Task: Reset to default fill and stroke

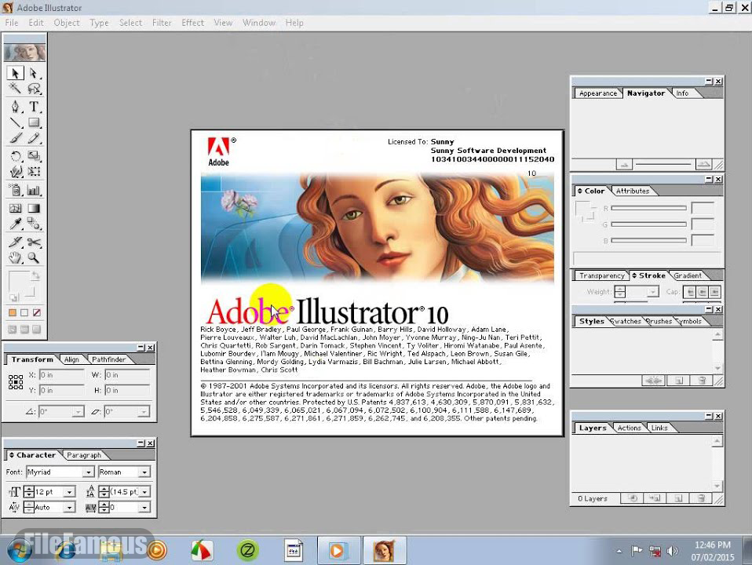Action: 13,298
